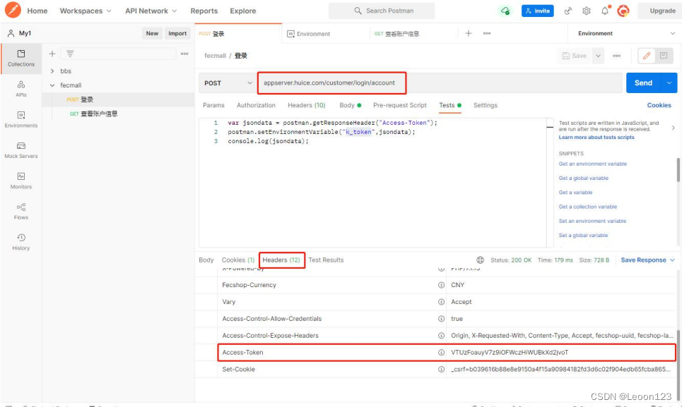Open the APIs sidebar panel
This screenshot has height=407, width=682.
coord(21,89)
